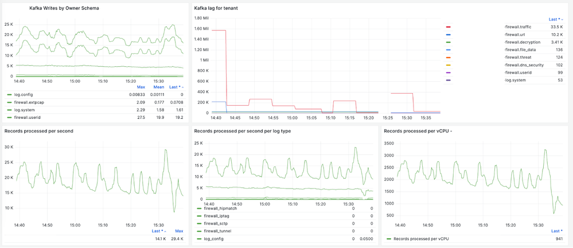The height and width of the screenshot is (248, 573).
Task: Open the Kafka Writes by Owner Schema panel menu
Action: pyautogui.click(x=64, y=9)
